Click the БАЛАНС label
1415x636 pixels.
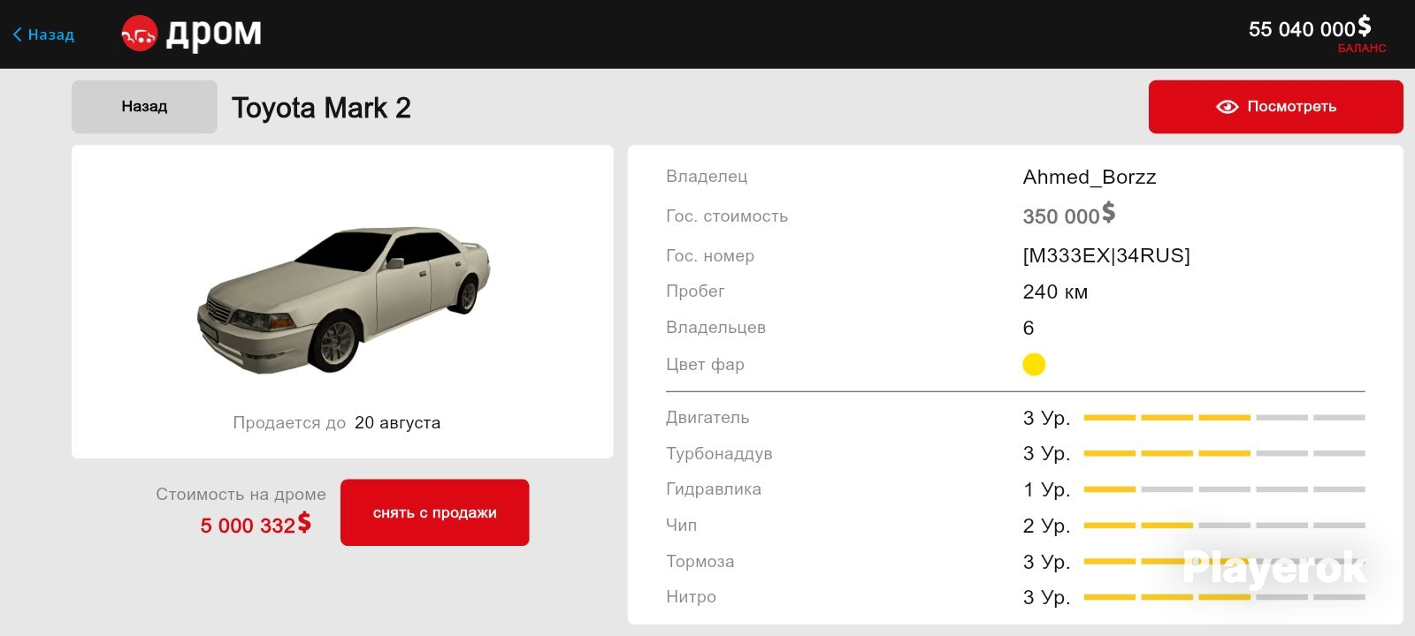(1362, 49)
